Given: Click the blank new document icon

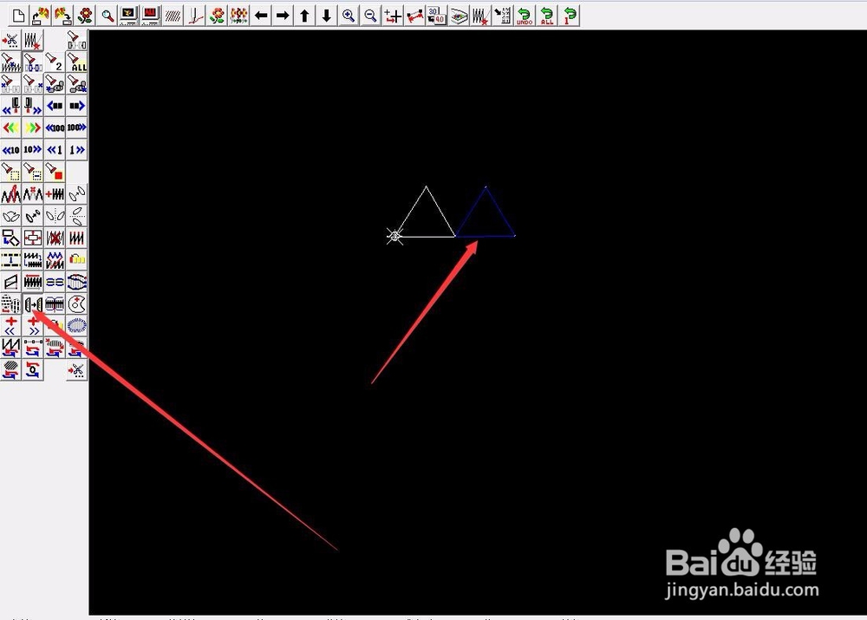Looking at the screenshot, I should [18, 16].
